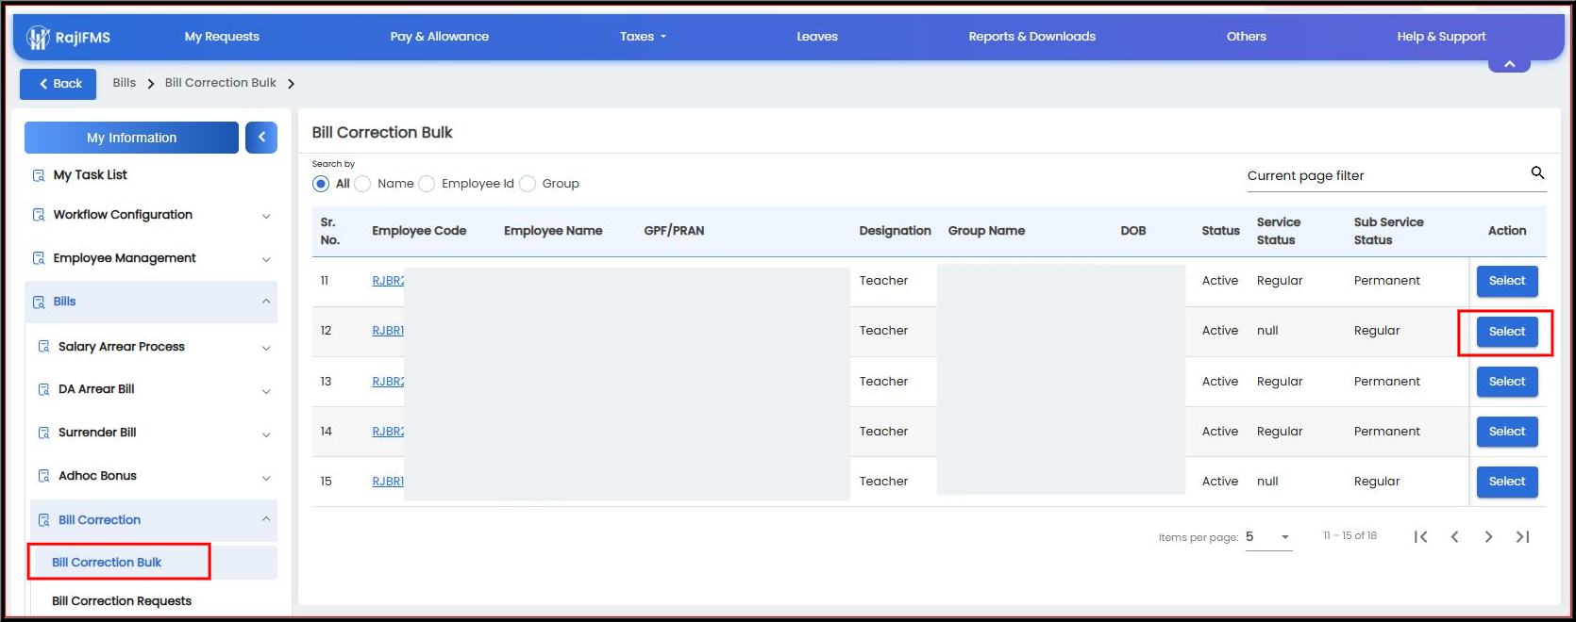Expand Salary Arrear Process submenu
This screenshot has width=1576, height=622.
click(x=266, y=348)
